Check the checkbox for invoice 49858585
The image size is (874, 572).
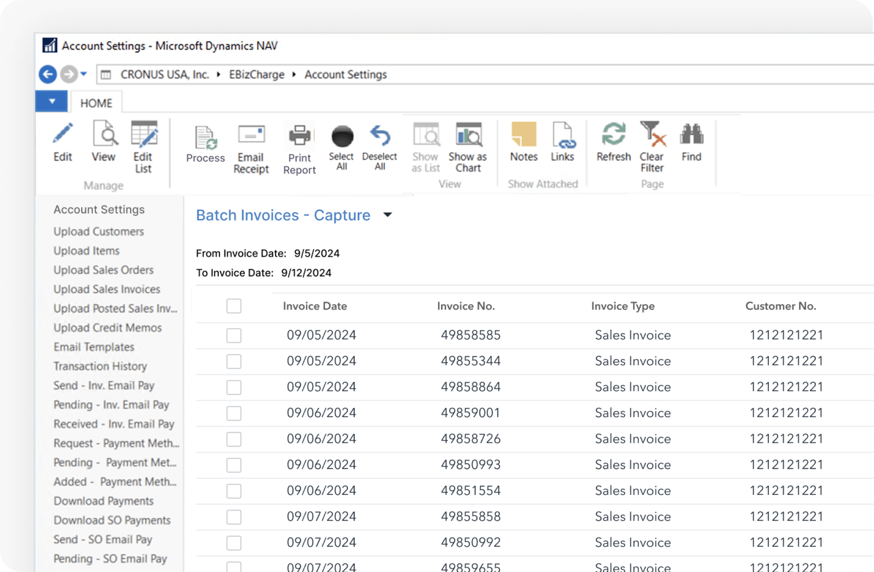click(234, 336)
